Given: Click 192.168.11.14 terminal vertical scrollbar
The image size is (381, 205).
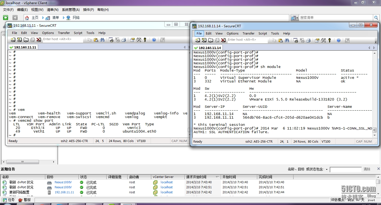Looking at the screenshot, I should pyautogui.click(x=374, y=94).
